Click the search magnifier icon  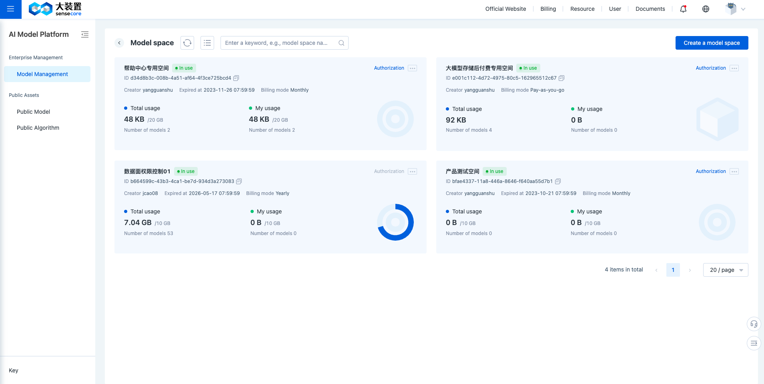[341, 43]
